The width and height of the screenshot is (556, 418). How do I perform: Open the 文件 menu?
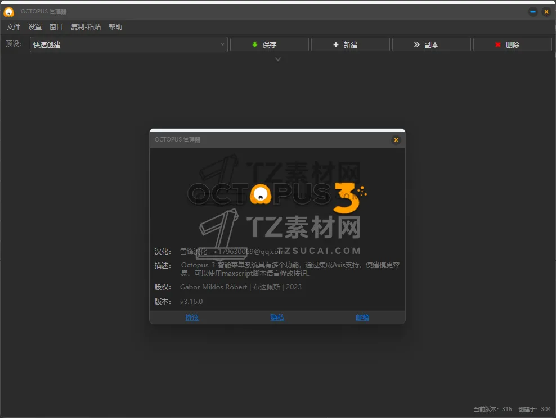coord(14,26)
